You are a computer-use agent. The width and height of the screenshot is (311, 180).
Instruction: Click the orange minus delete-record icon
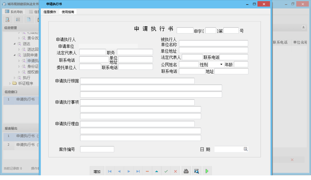[147, 171]
